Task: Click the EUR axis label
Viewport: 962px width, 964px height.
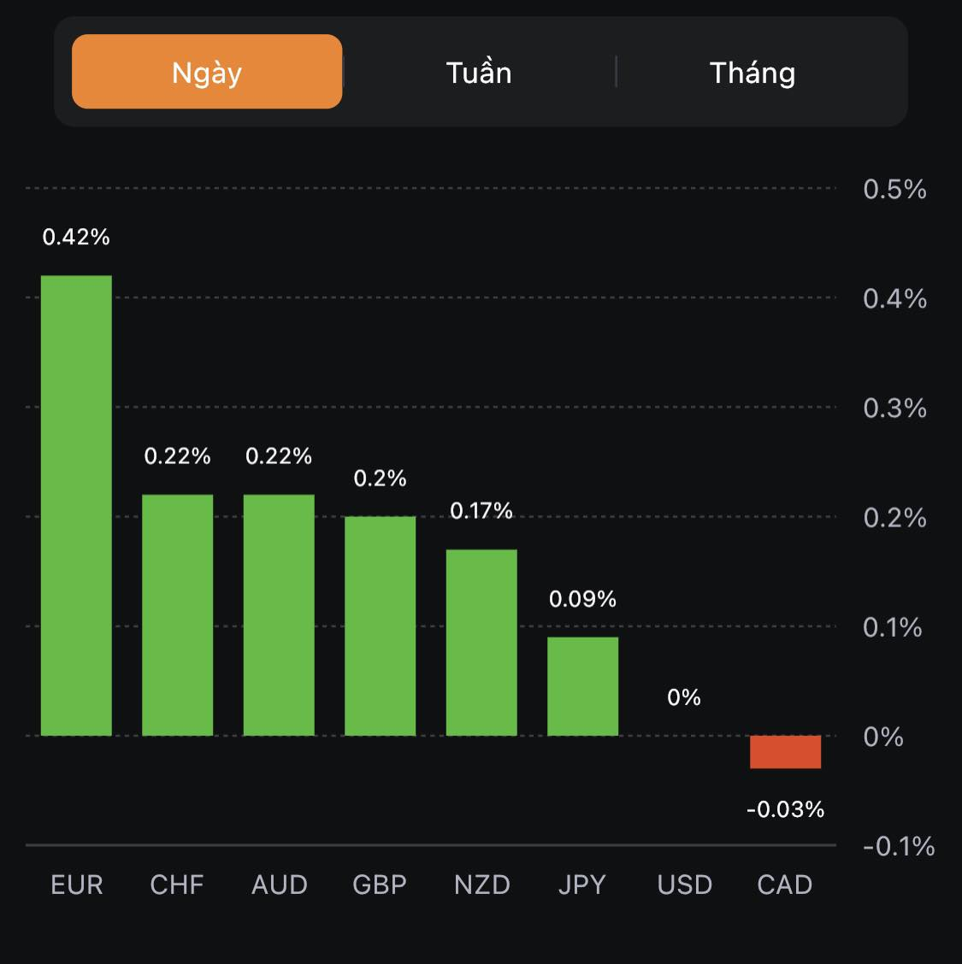Action: point(76,885)
